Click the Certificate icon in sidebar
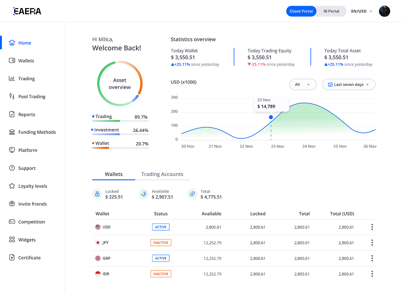 coord(12,258)
